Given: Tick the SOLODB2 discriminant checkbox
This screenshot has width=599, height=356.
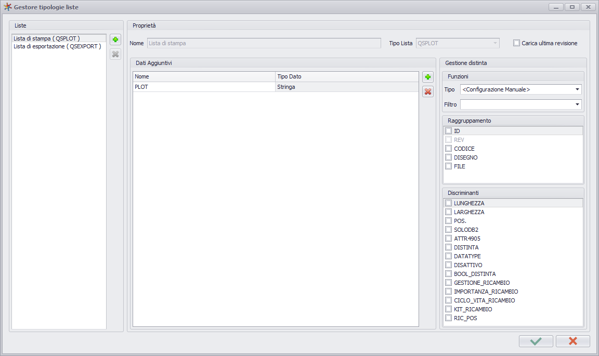Looking at the screenshot, I should [x=449, y=230].
